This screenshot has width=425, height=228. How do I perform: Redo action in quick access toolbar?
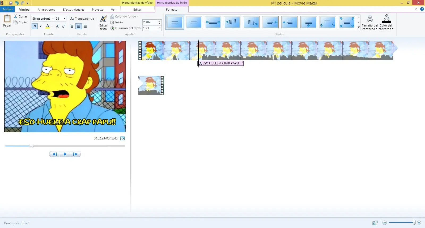click(x=22, y=3)
